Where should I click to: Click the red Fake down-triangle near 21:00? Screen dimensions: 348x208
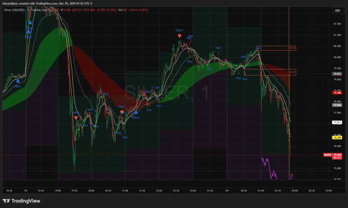pyautogui.click(x=122, y=112)
